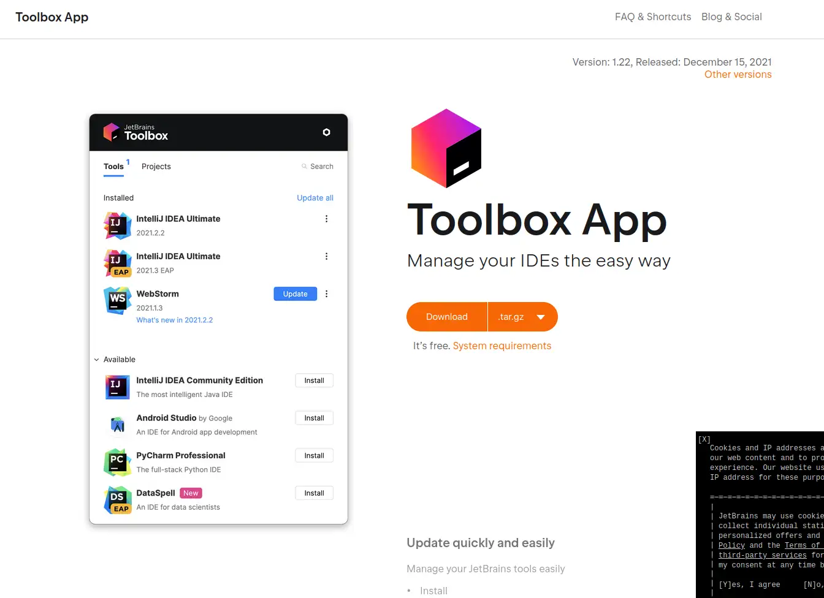824x598 pixels.
Task: Click the large Toolbox App cube logo
Action: pos(446,148)
